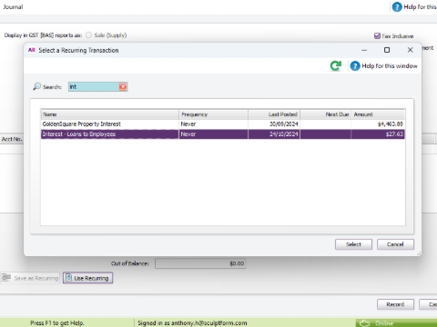Click the 30/09/2024 last posted date
This screenshot has width=437, height=327.
pos(284,124)
